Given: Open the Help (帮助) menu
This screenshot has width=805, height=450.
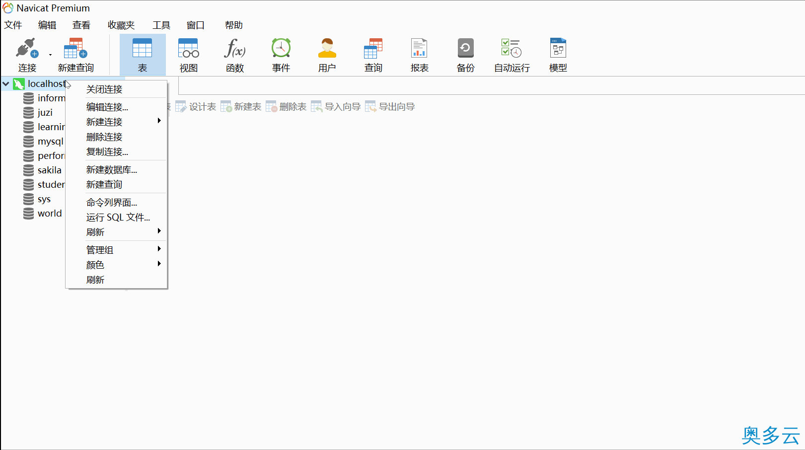Looking at the screenshot, I should [x=234, y=25].
